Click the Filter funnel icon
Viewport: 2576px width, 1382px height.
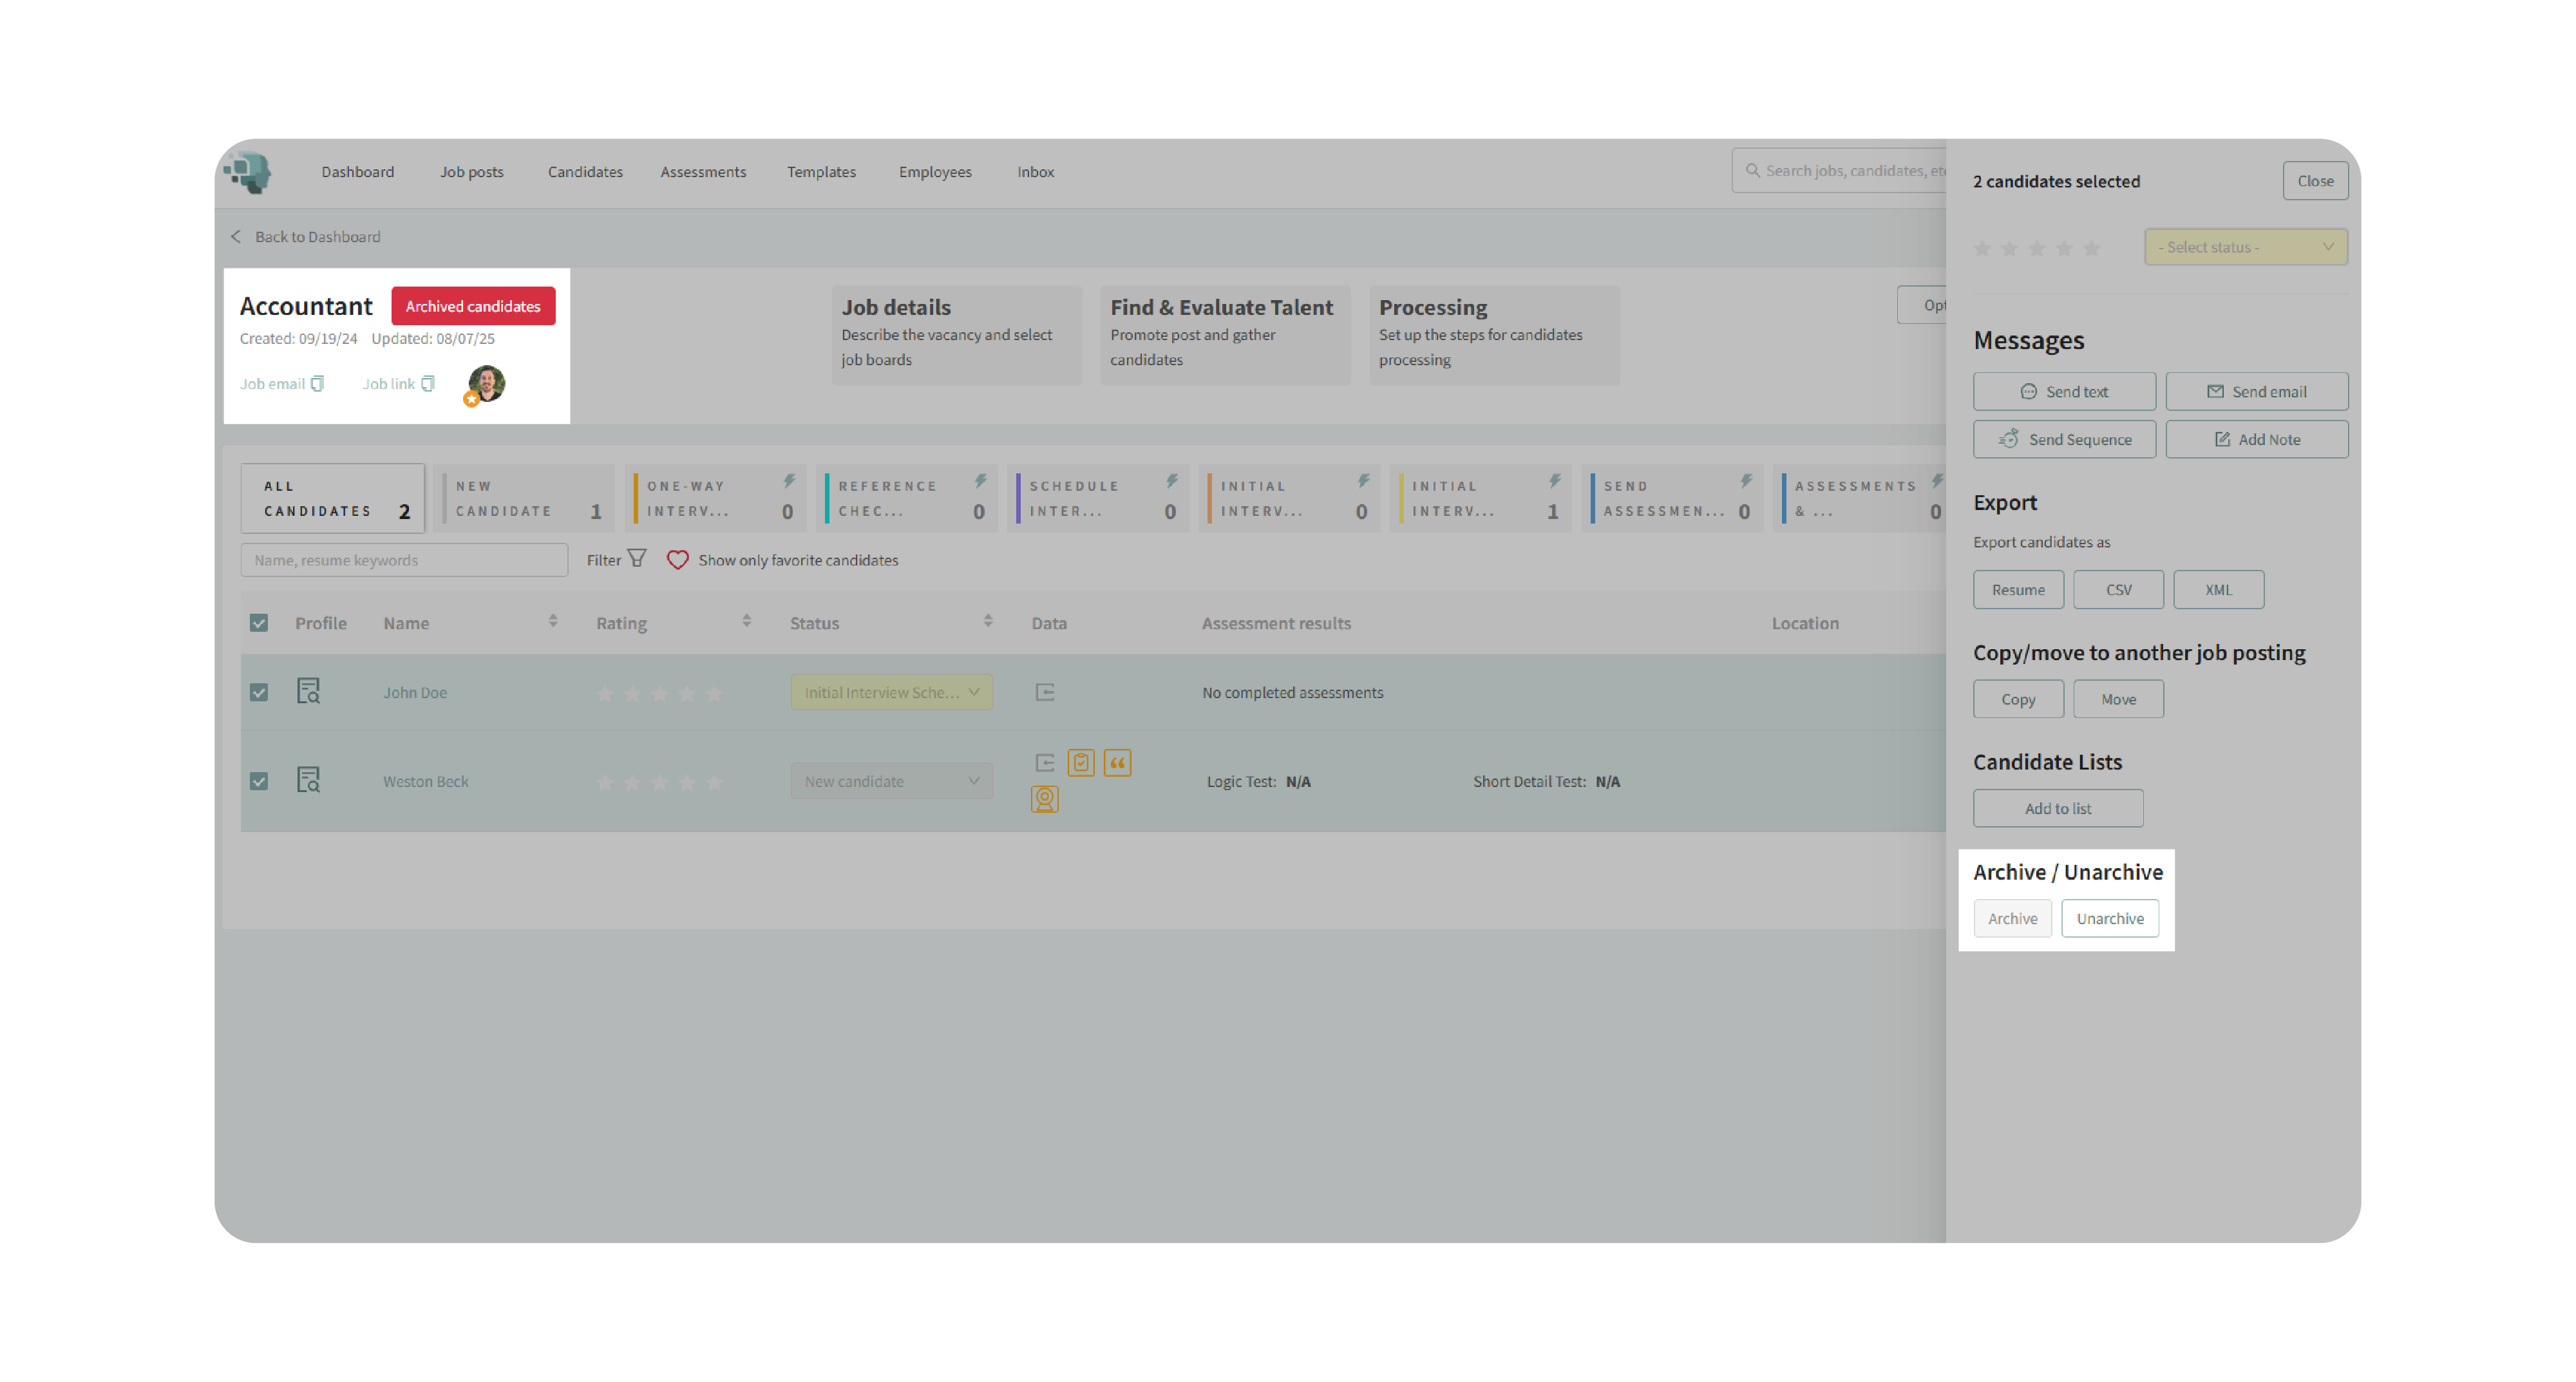pyautogui.click(x=637, y=559)
